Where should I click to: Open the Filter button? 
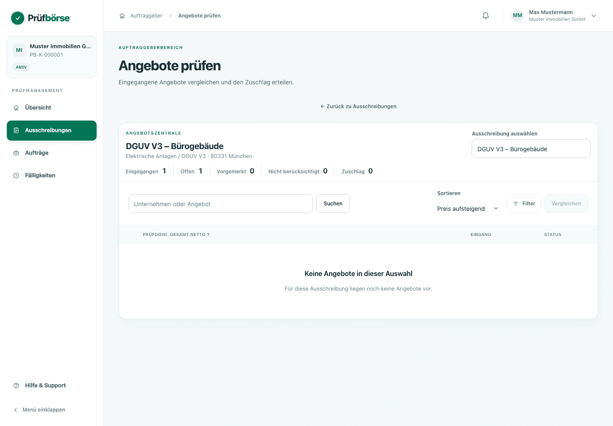pyautogui.click(x=524, y=204)
